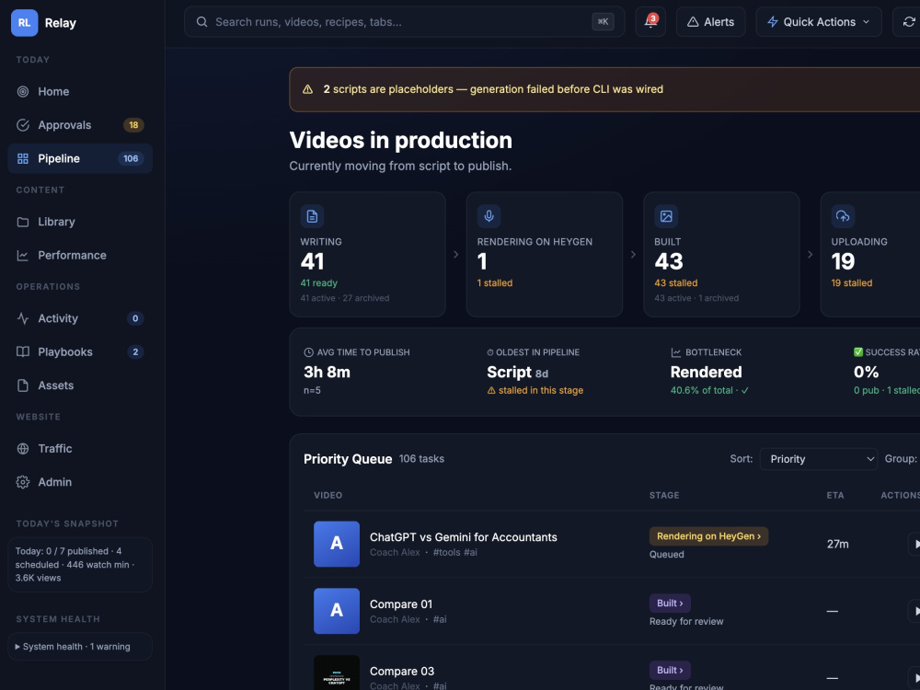Open the Approvals page
920x690 pixels.
coord(80,125)
